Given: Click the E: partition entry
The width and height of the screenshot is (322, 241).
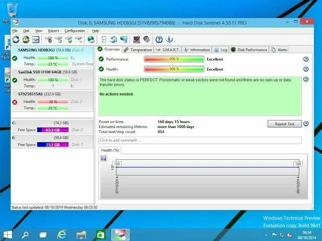Looking at the screenshot, I should 52,141.
